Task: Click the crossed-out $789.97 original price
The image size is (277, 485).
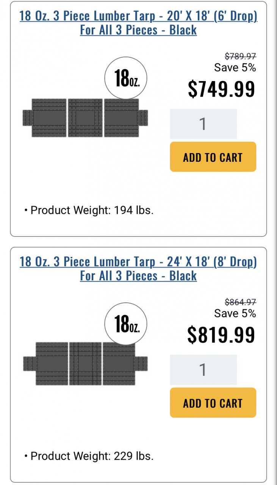Action: pyautogui.click(x=240, y=56)
